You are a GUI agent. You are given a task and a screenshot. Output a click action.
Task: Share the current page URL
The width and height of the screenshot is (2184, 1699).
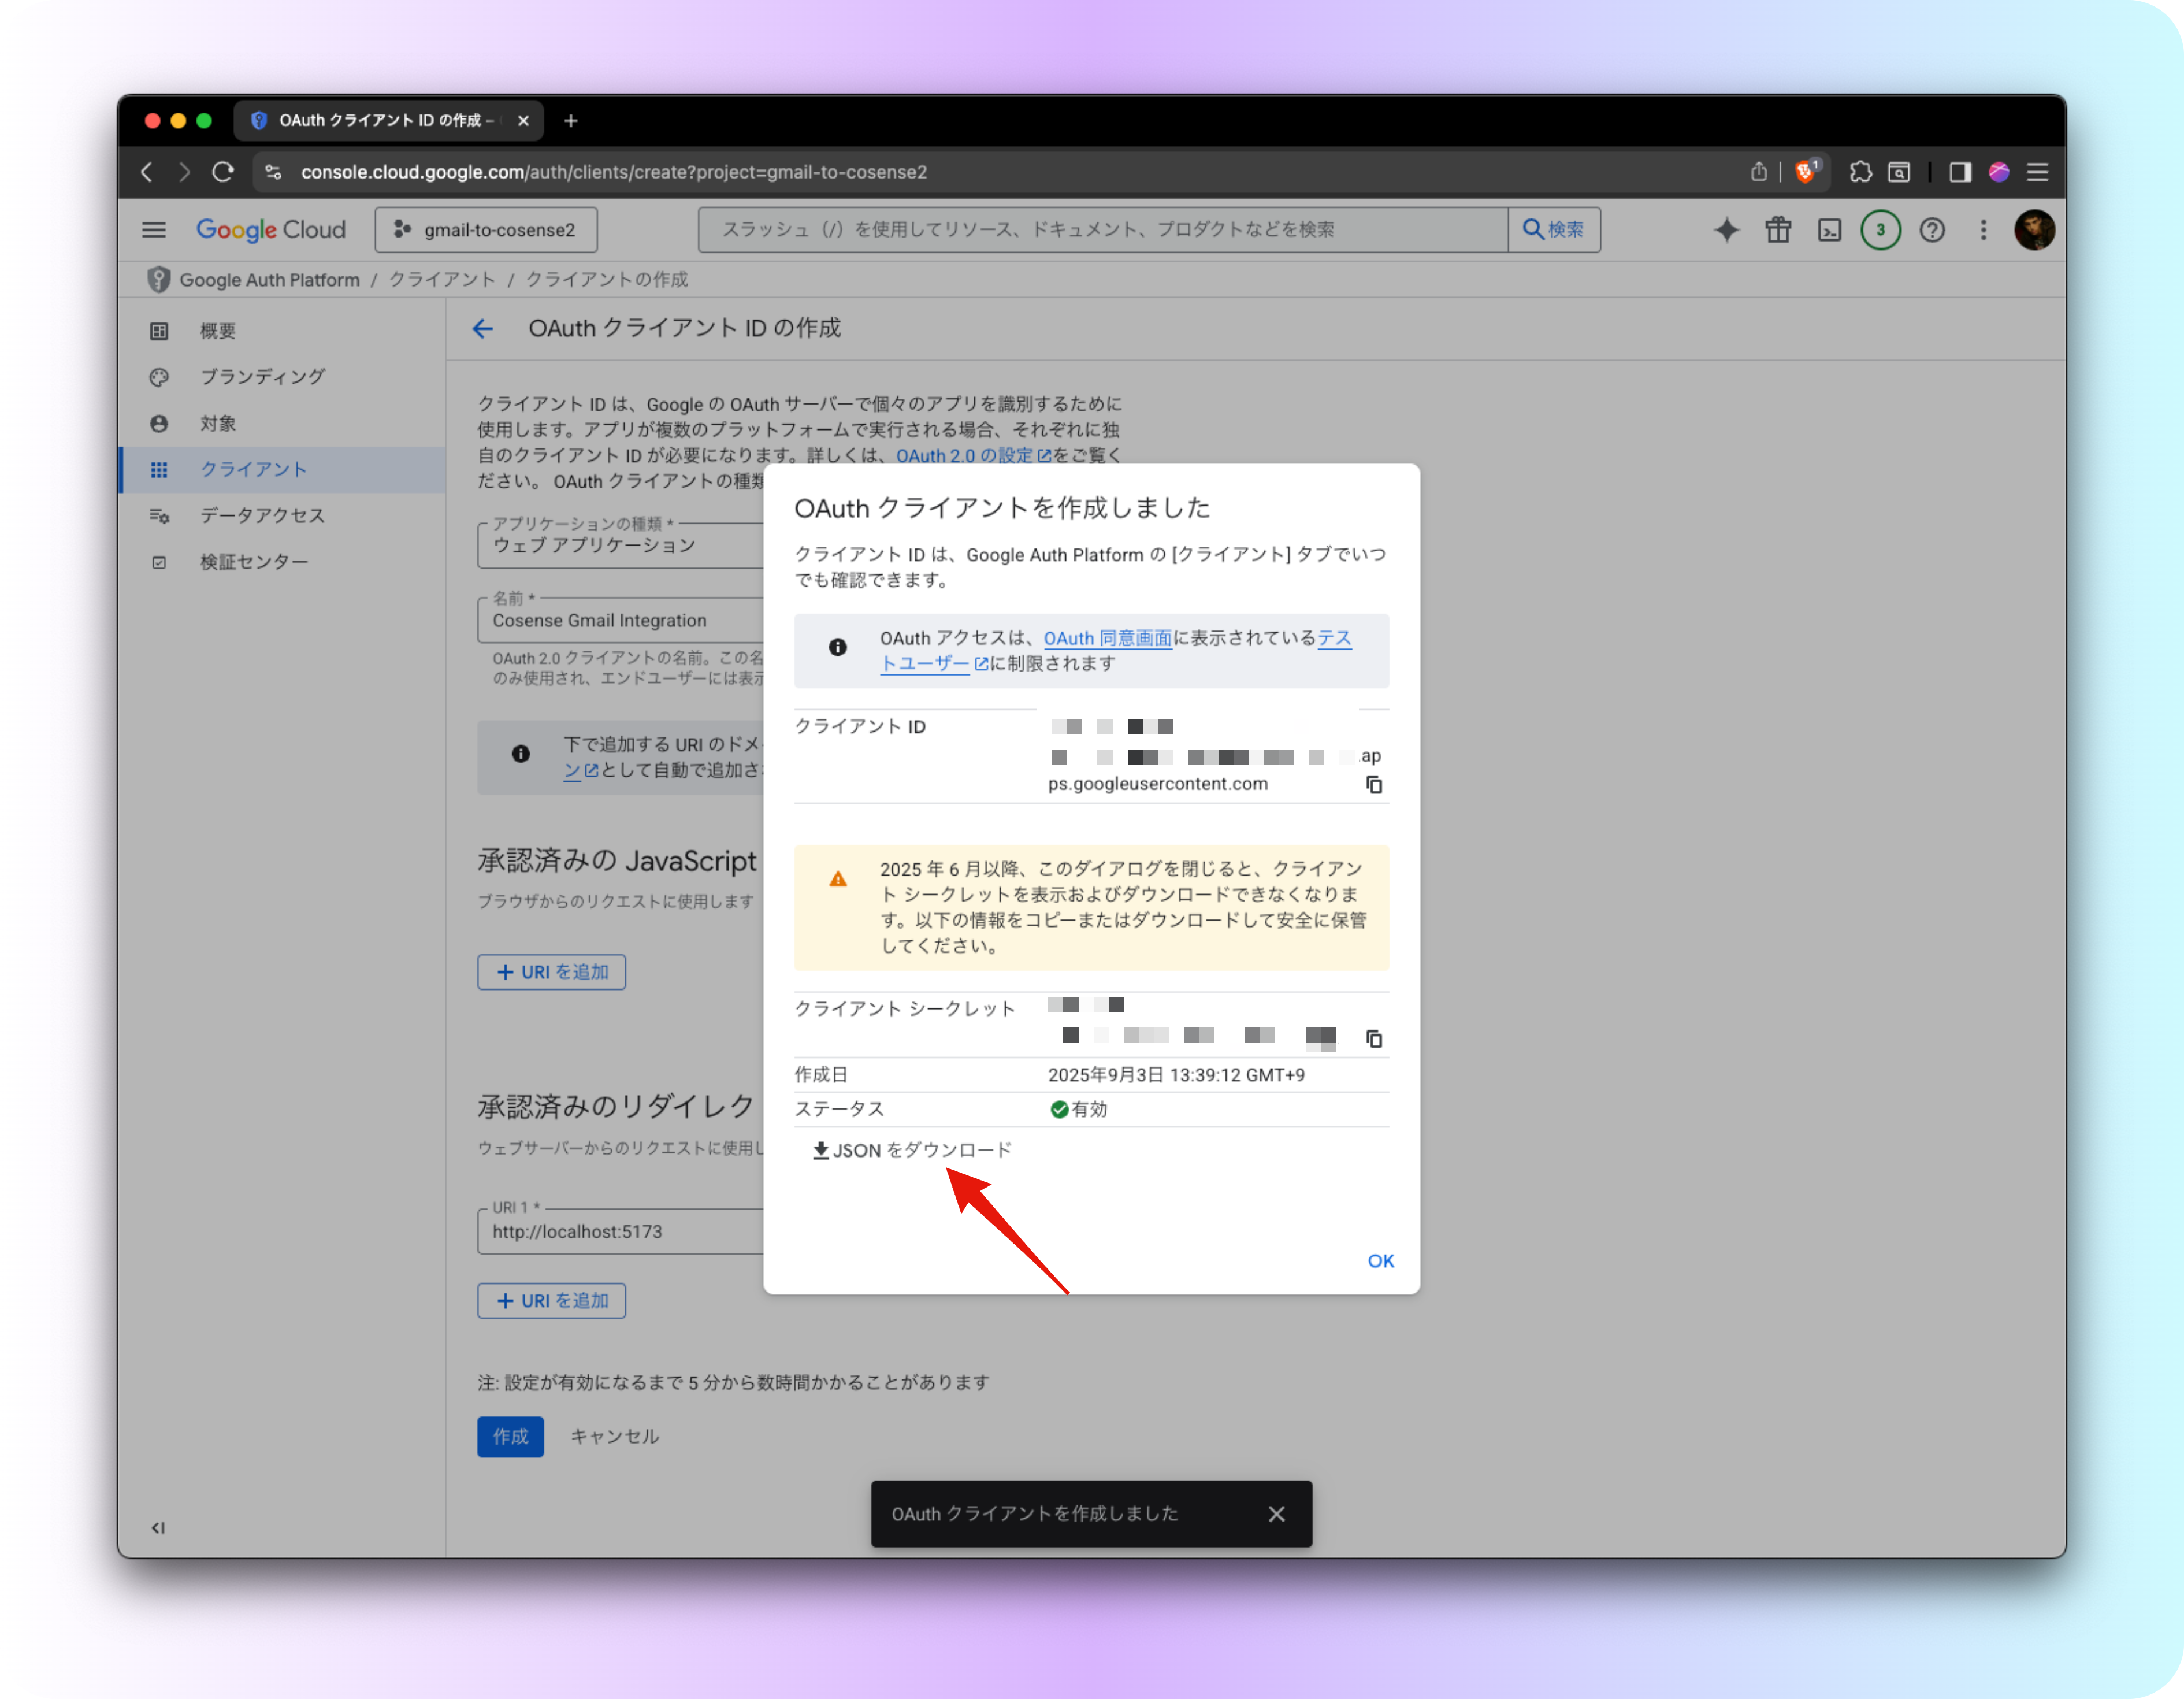[x=1758, y=172]
